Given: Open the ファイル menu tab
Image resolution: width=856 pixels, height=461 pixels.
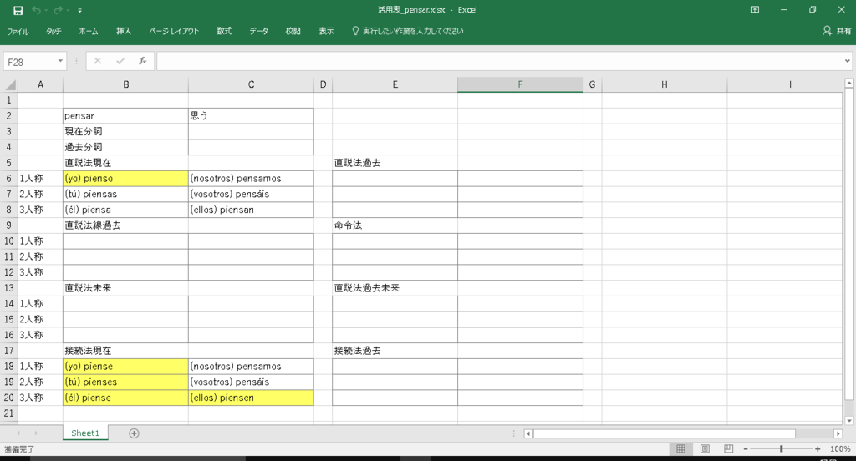Looking at the screenshot, I should click(18, 31).
